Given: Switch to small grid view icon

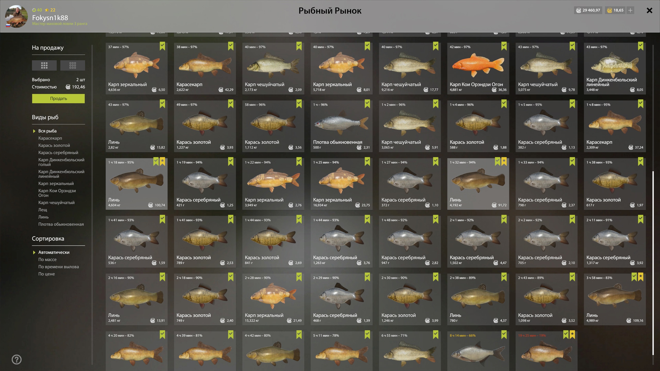Looking at the screenshot, I should pyautogui.click(x=72, y=65).
